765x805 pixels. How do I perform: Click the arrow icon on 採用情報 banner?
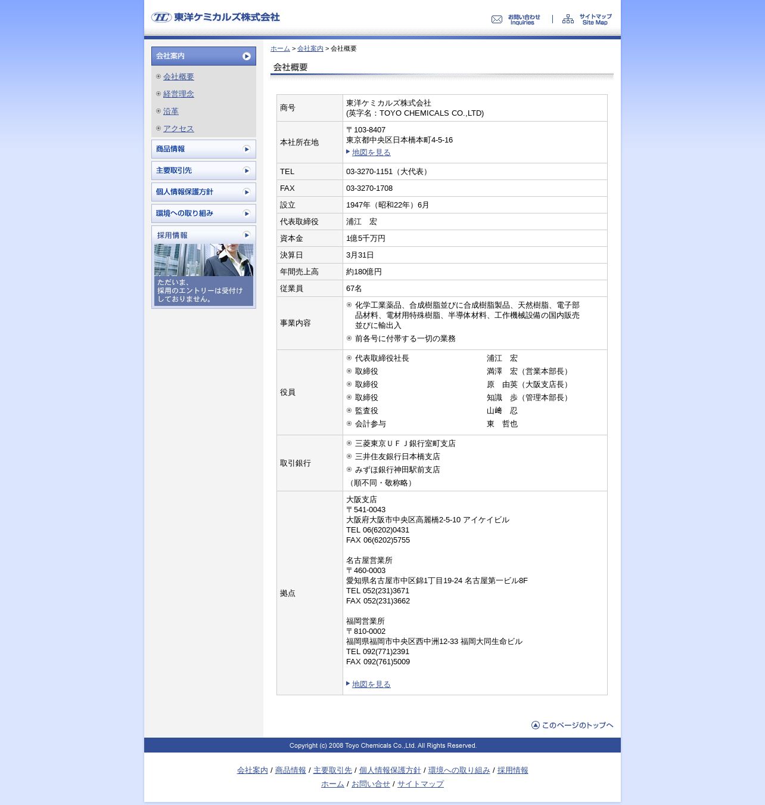click(x=247, y=235)
